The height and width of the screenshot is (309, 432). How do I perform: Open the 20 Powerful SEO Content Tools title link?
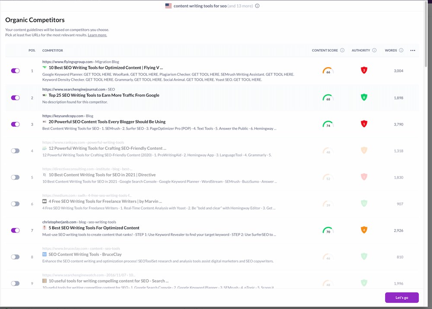coord(107,122)
